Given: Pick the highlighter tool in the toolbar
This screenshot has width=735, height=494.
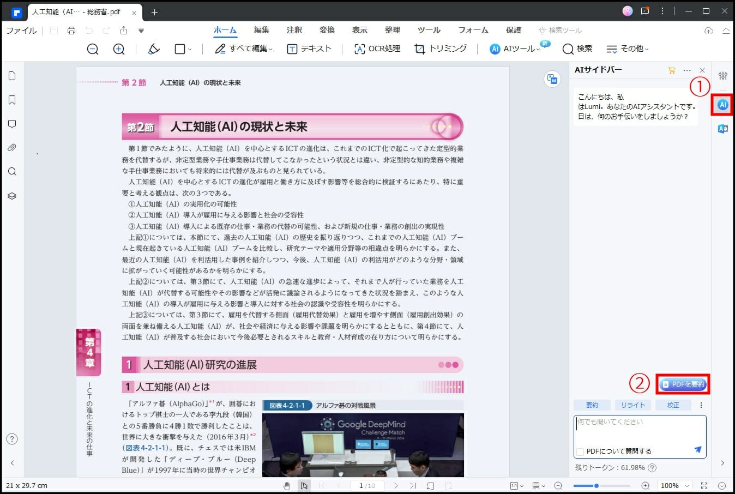Looking at the screenshot, I should [153, 49].
